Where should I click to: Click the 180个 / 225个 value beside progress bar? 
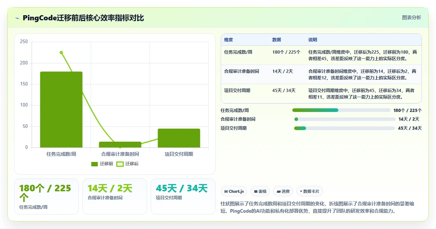point(408,110)
